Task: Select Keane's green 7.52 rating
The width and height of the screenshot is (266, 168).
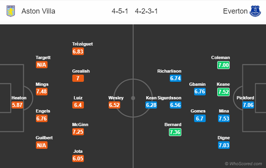Action: [x=223, y=92]
